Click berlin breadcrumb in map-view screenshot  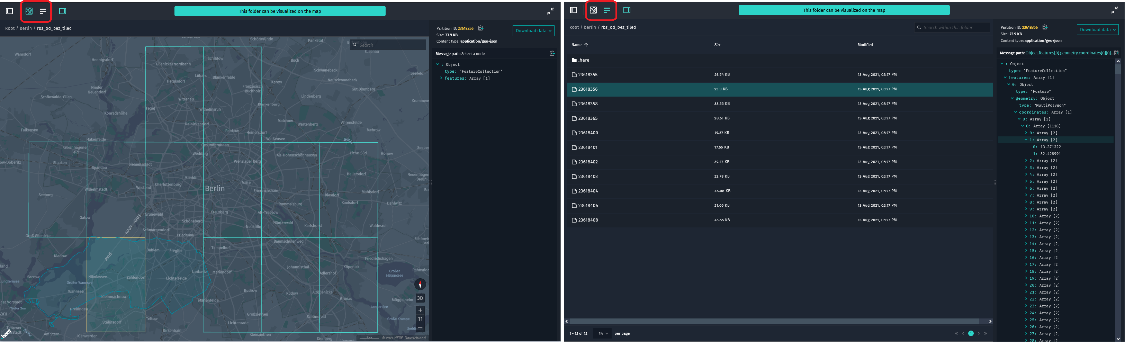pos(26,28)
